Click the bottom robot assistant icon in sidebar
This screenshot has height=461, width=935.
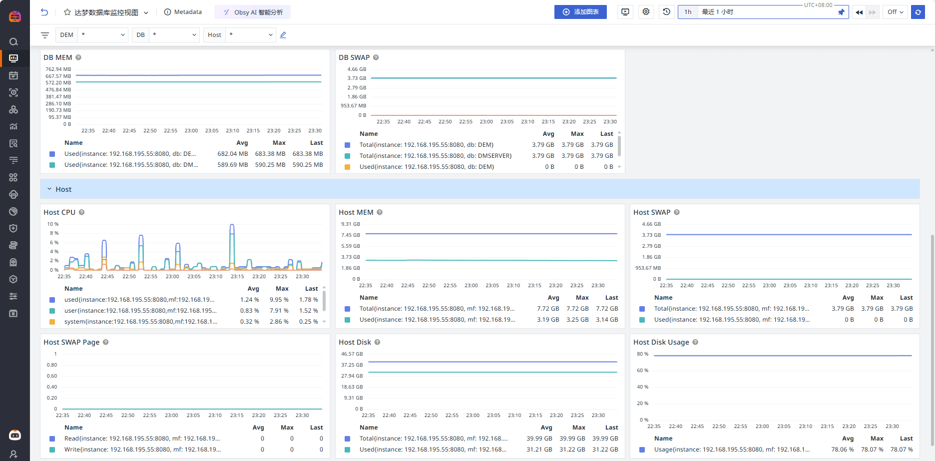click(15, 435)
